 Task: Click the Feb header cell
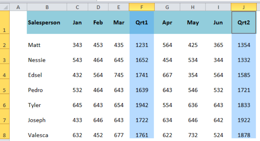click(98, 22)
